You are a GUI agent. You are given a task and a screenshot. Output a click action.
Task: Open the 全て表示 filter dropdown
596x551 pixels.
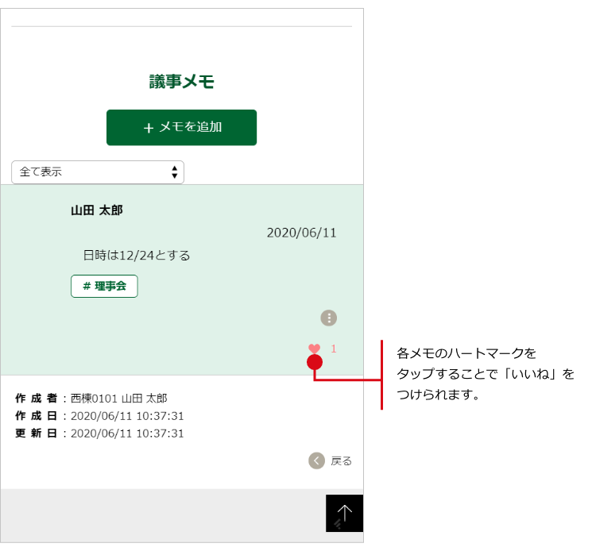97,171
